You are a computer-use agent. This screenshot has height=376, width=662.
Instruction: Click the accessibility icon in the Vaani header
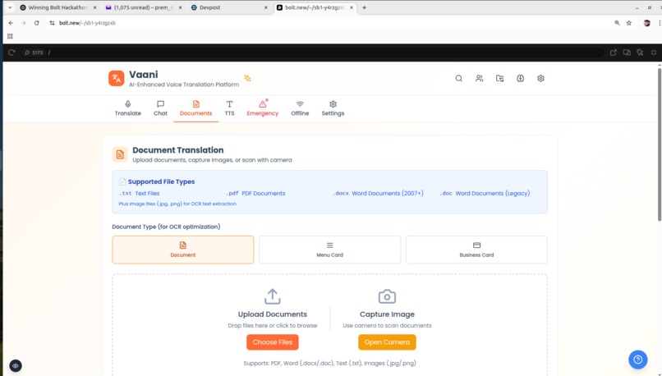coord(520,78)
